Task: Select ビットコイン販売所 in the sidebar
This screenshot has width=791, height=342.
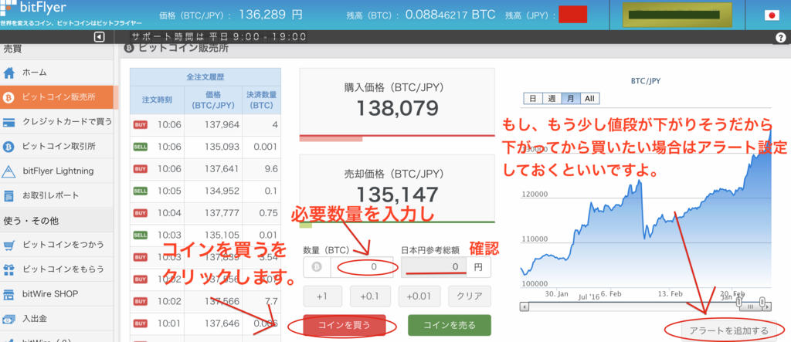Action: [56, 97]
